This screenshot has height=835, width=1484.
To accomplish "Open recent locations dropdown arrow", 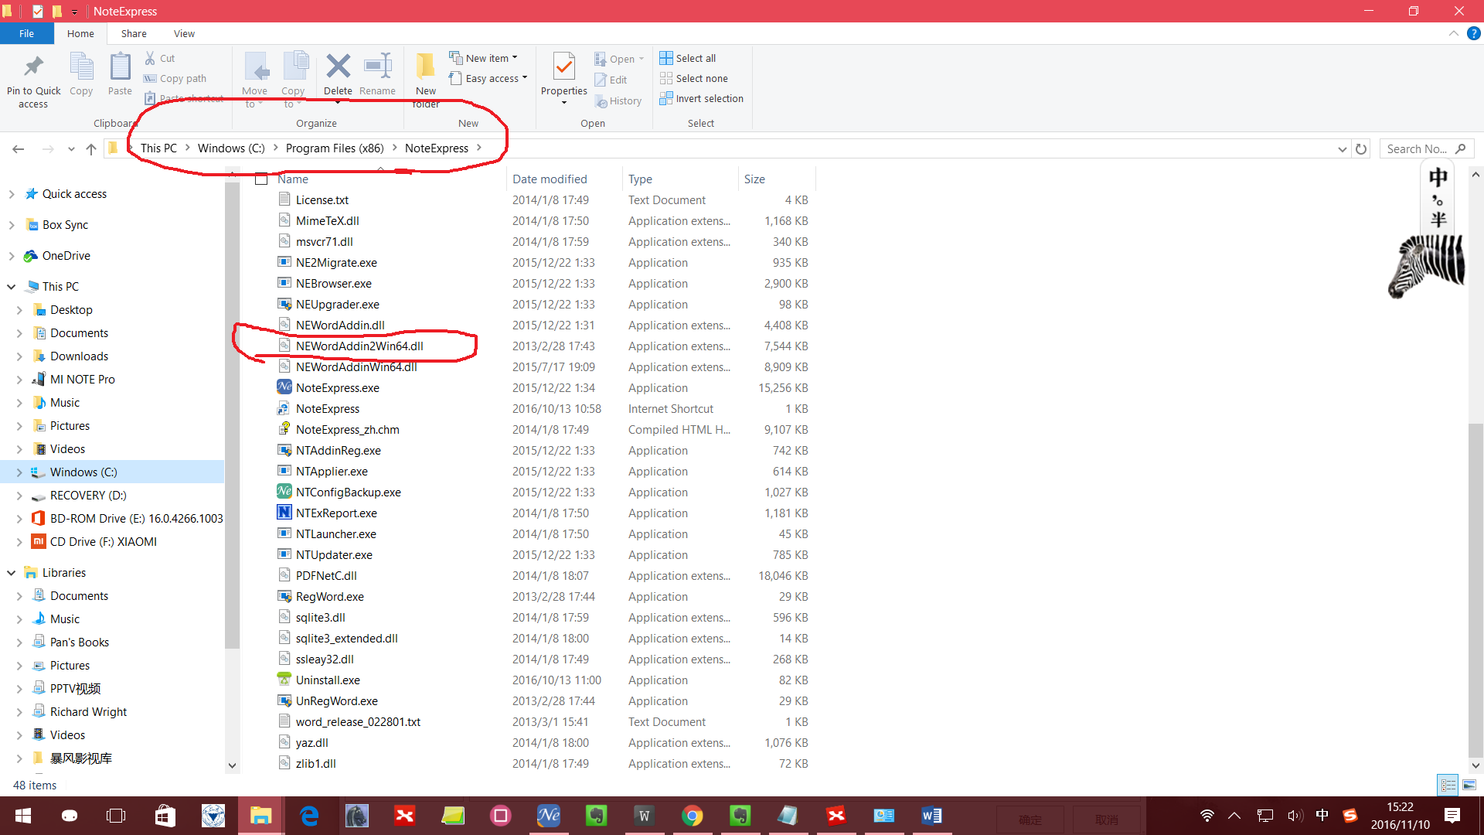I will tap(71, 148).
